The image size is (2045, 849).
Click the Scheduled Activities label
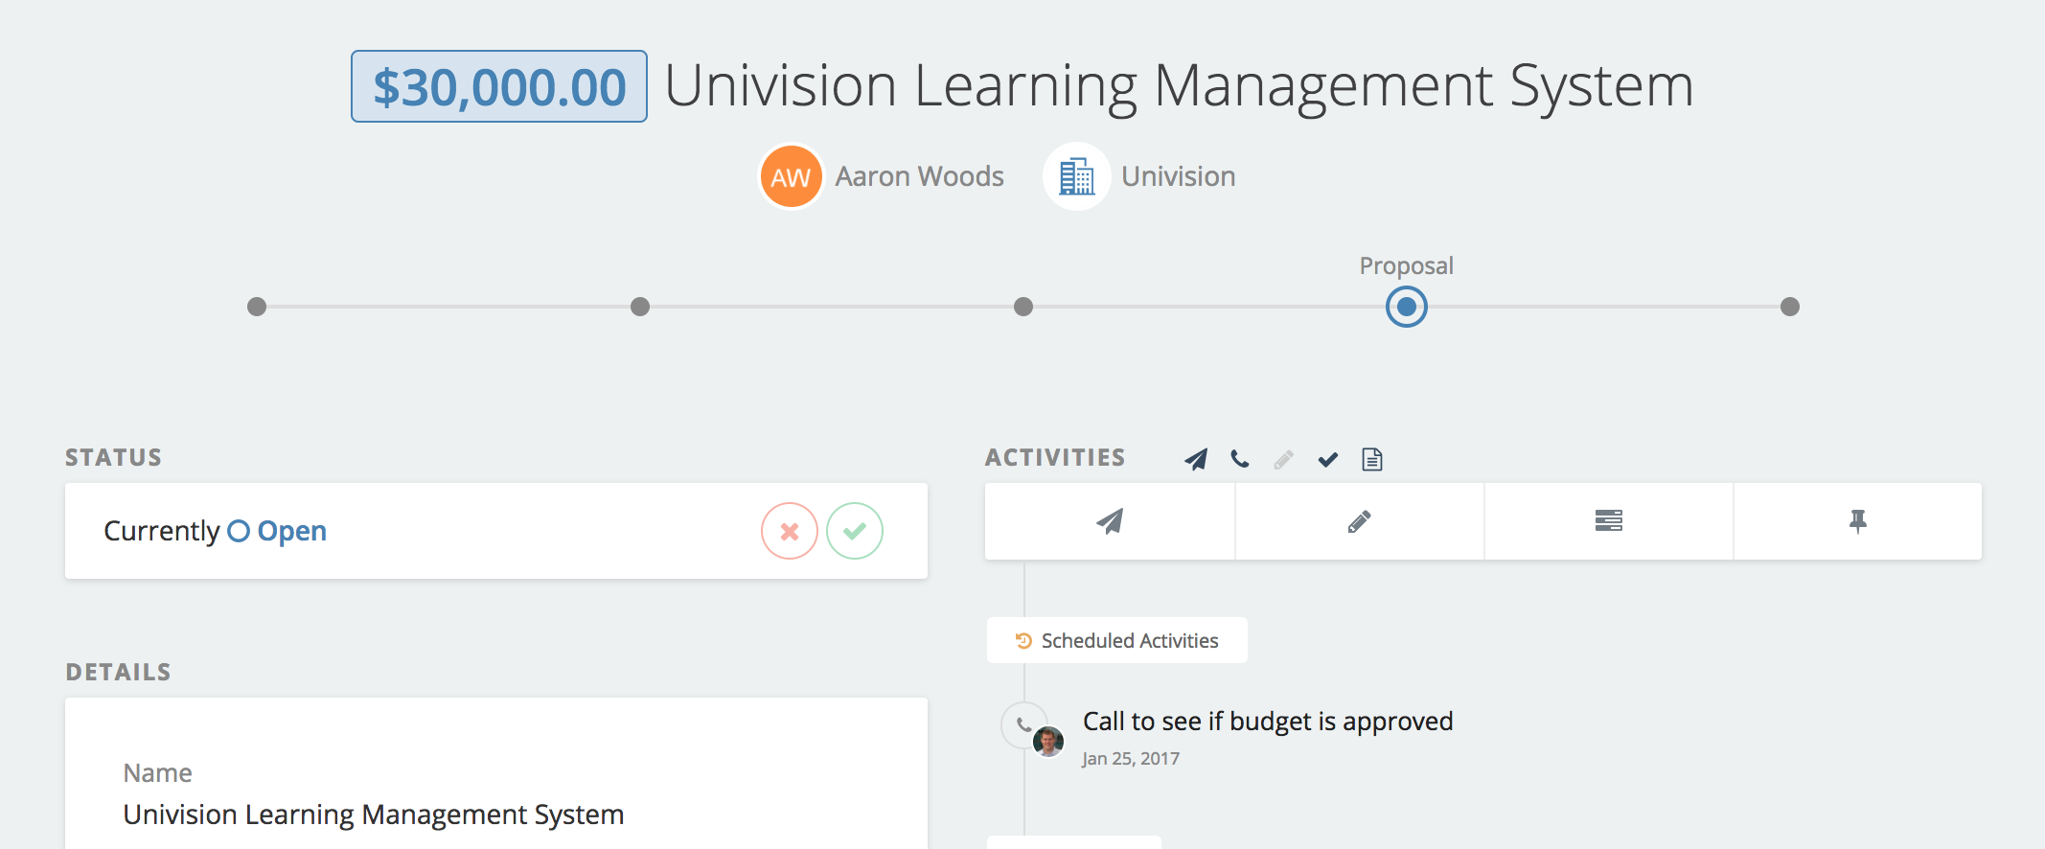[1117, 640]
